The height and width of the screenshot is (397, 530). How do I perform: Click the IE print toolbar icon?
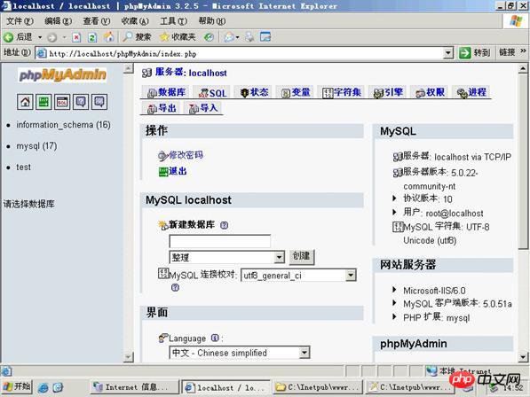pyautogui.click(x=249, y=37)
